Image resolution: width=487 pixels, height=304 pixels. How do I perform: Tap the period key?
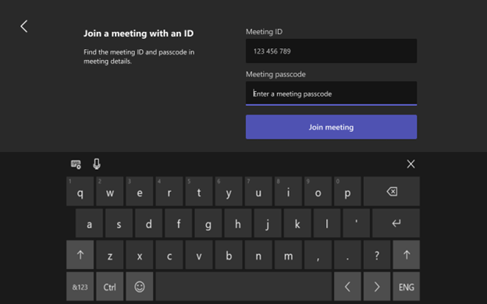click(x=347, y=255)
